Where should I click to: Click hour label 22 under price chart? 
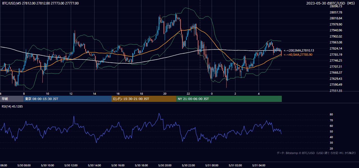pyautogui.click(x=188, y=94)
